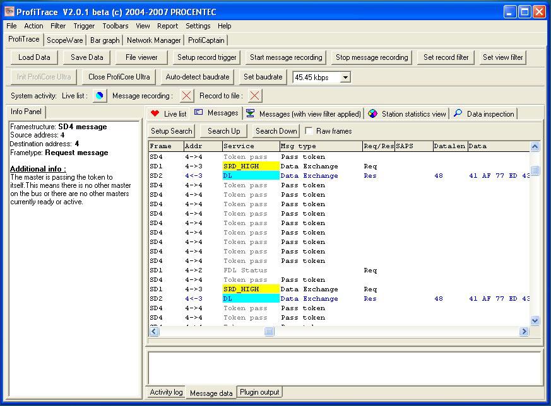
Task: Open the Live list tab
Action: pos(169,113)
